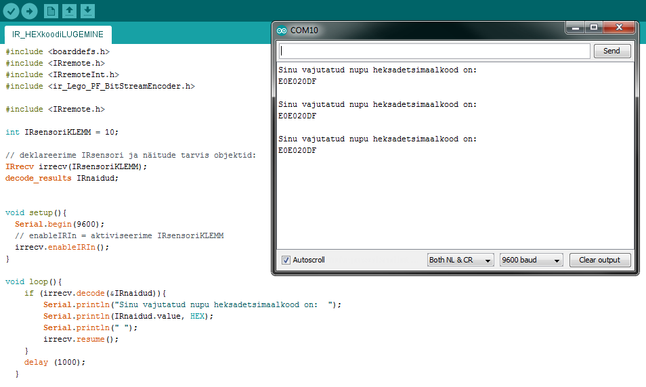Click the Save sketch down-arrow icon
646x387 pixels.
point(87,11)
